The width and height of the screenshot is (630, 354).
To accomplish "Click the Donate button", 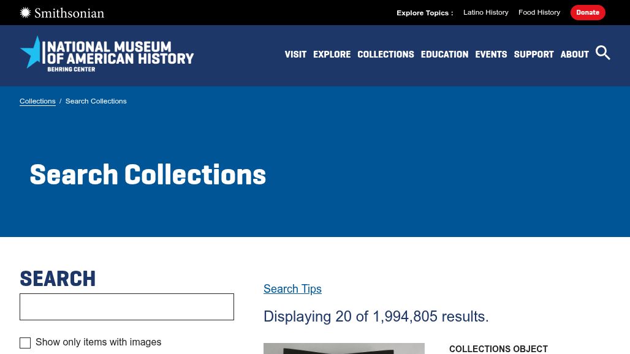I will point(587,12).
